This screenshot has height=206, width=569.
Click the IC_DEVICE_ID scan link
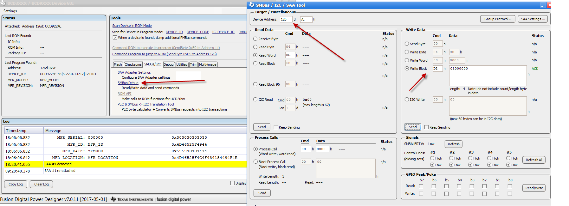click(x=223, y=32)
